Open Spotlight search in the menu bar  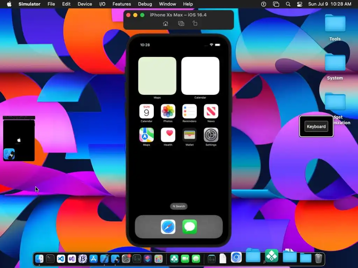point(288,4)
